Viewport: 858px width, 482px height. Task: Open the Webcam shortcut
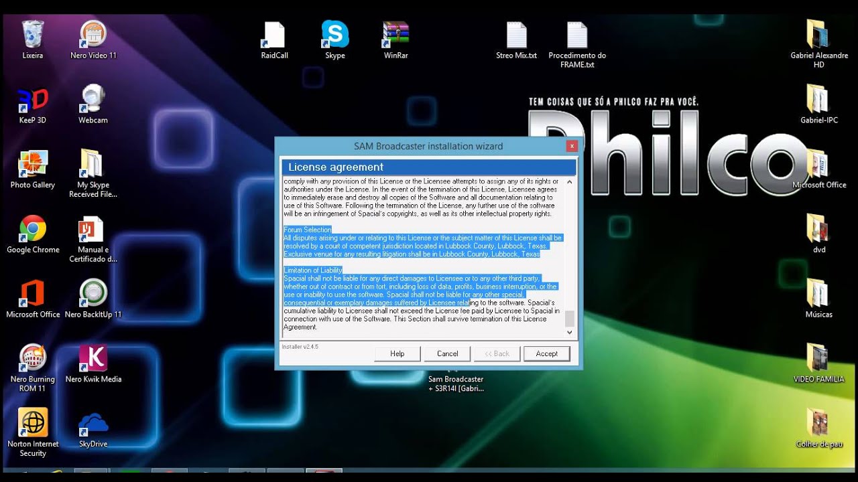(93, 104)
